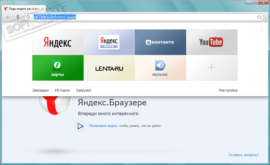270x165 pixels.
Task: Maximize the browser window
Action: (255, 2)
